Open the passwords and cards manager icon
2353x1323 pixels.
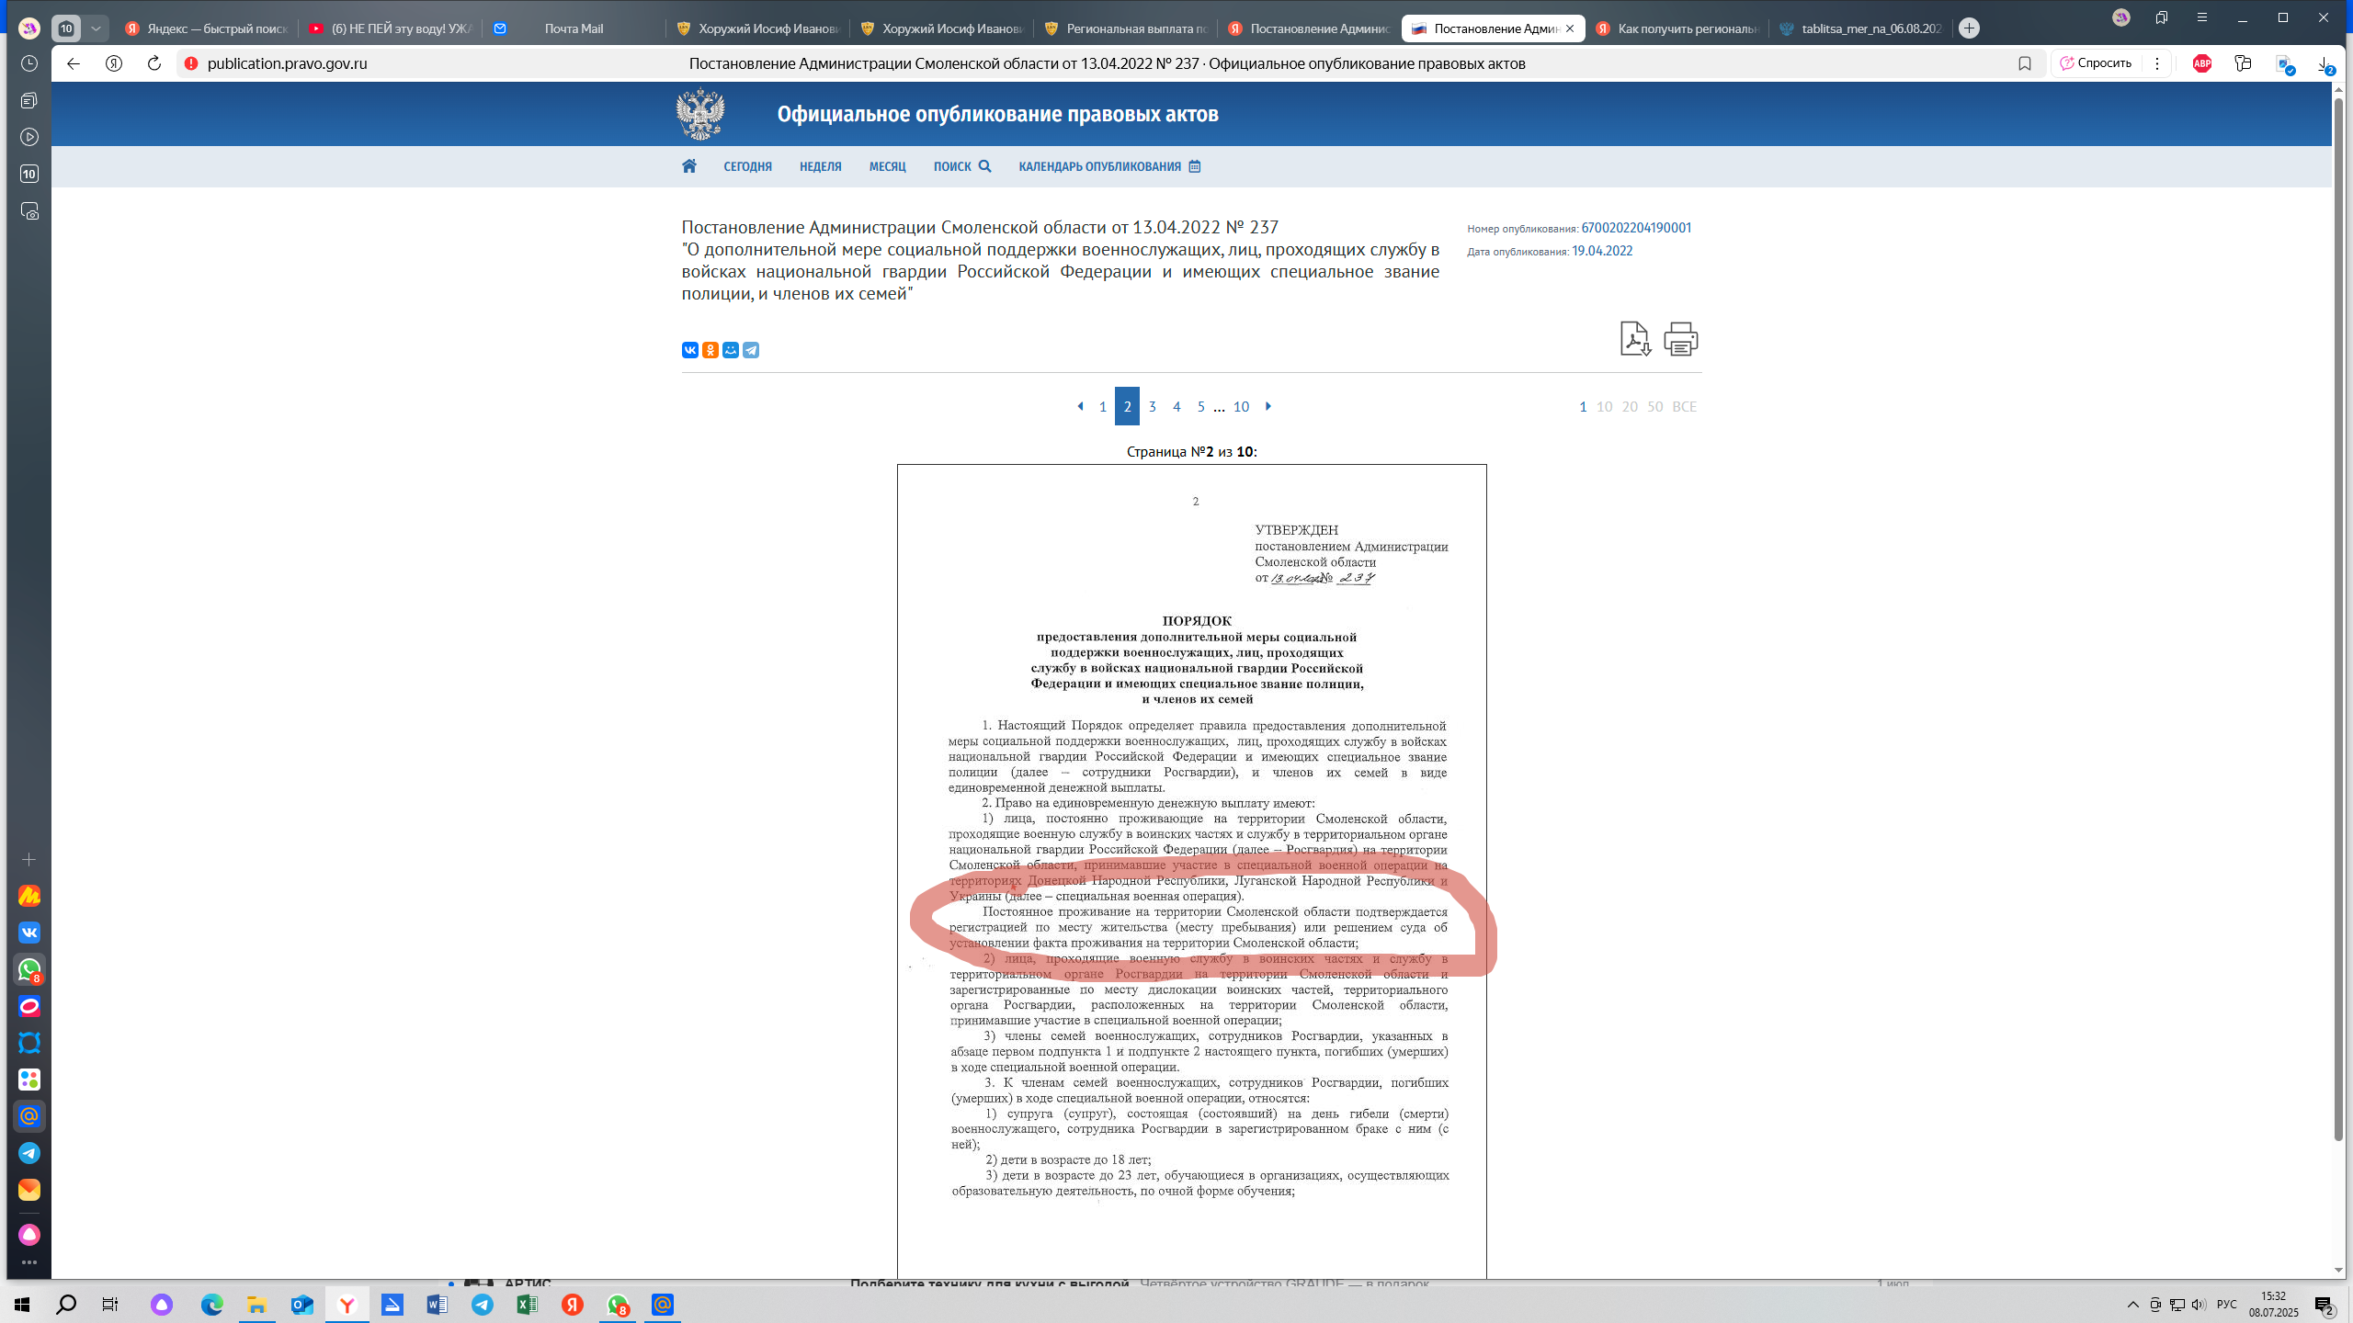tap(2244, 63)
